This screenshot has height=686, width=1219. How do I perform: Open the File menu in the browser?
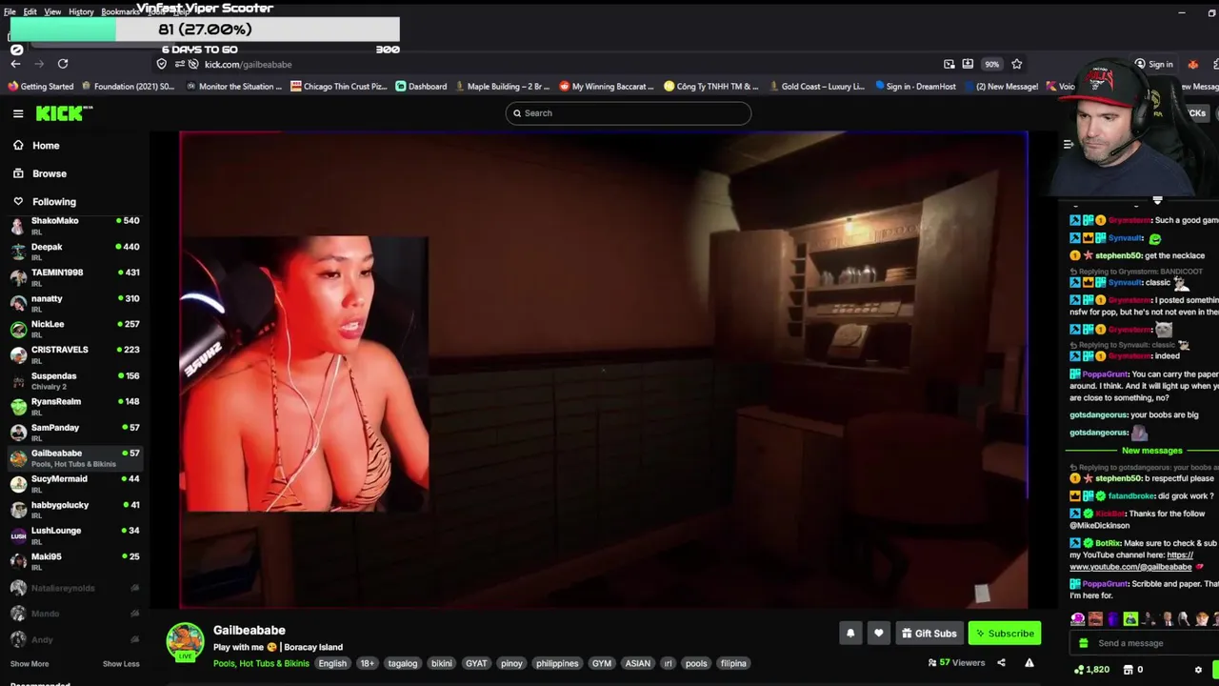(x=10, y=11)
